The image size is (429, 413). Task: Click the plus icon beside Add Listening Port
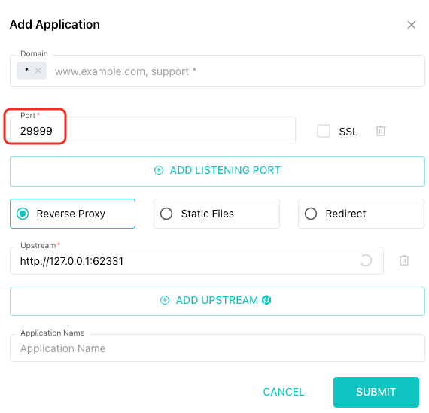click(x=159, y=170)
